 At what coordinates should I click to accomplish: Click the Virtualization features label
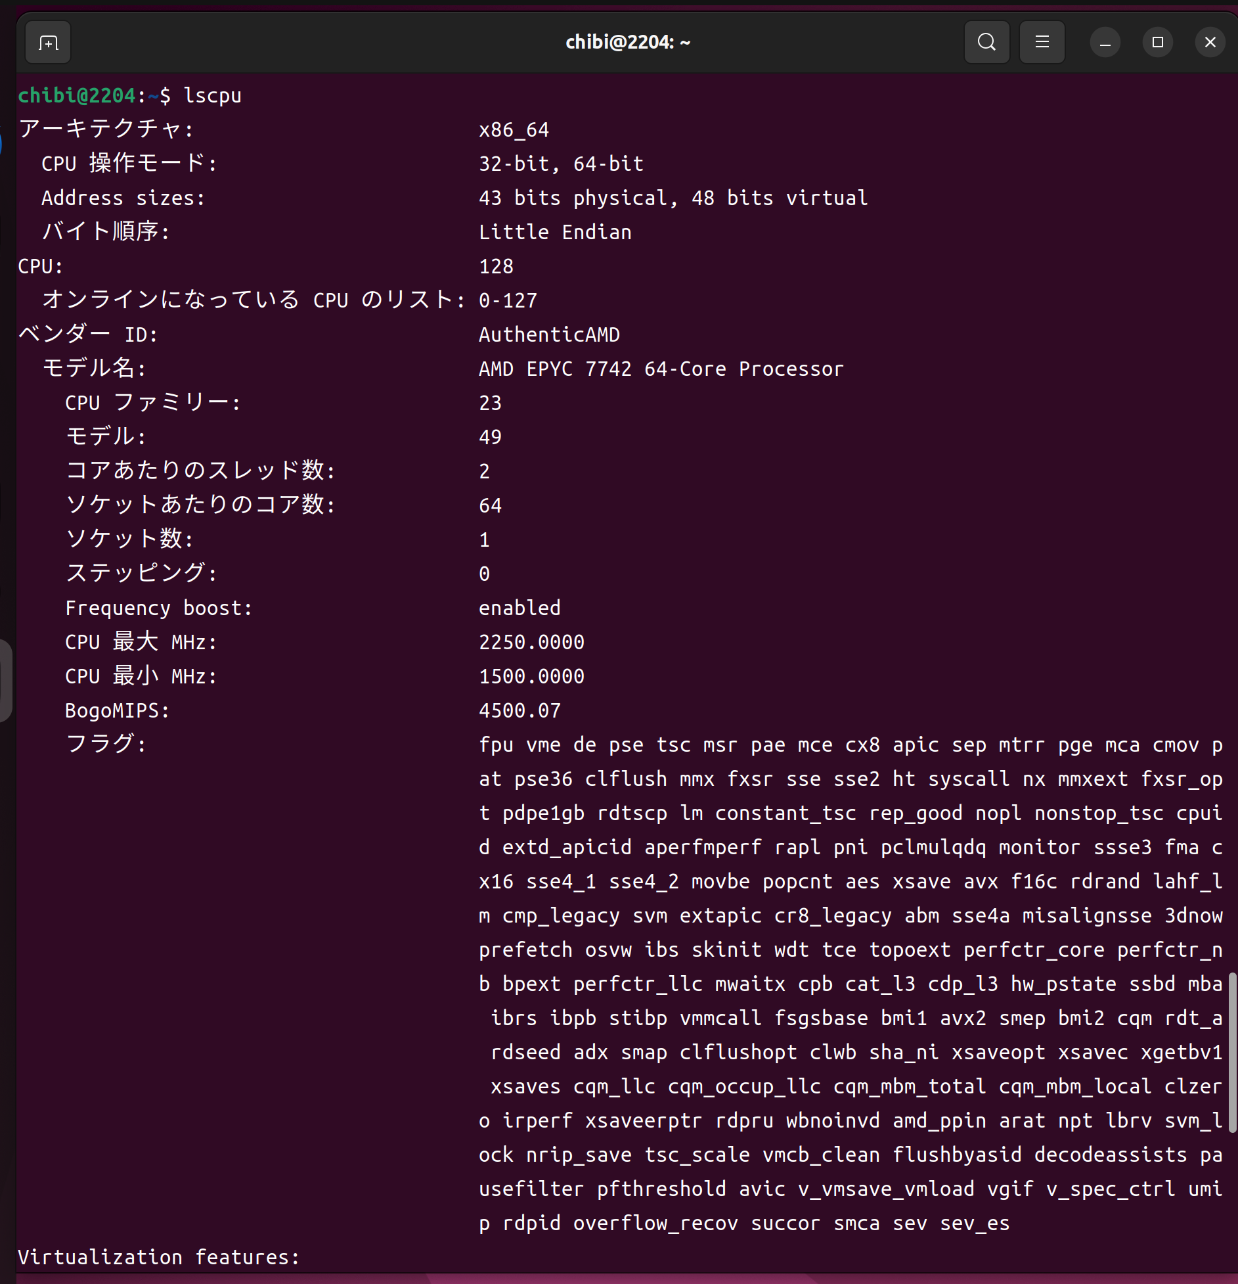(x=158, y=1257)
